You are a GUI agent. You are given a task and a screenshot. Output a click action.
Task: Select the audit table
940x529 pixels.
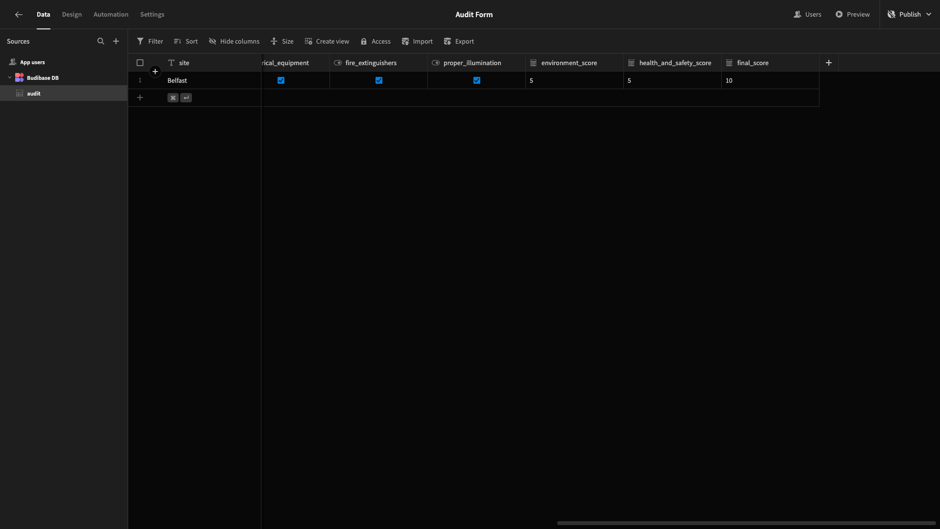[x=64, y=94]
